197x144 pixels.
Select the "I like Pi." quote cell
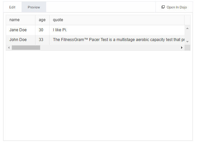pyautogui.click(x=117, y=30)
